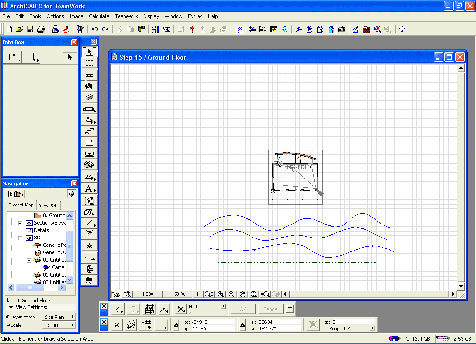Image resolution: width=476 pixels, height=344 pixels.
Task: Click the Save icon in the toolbar
Action: (x=30, y=29)
